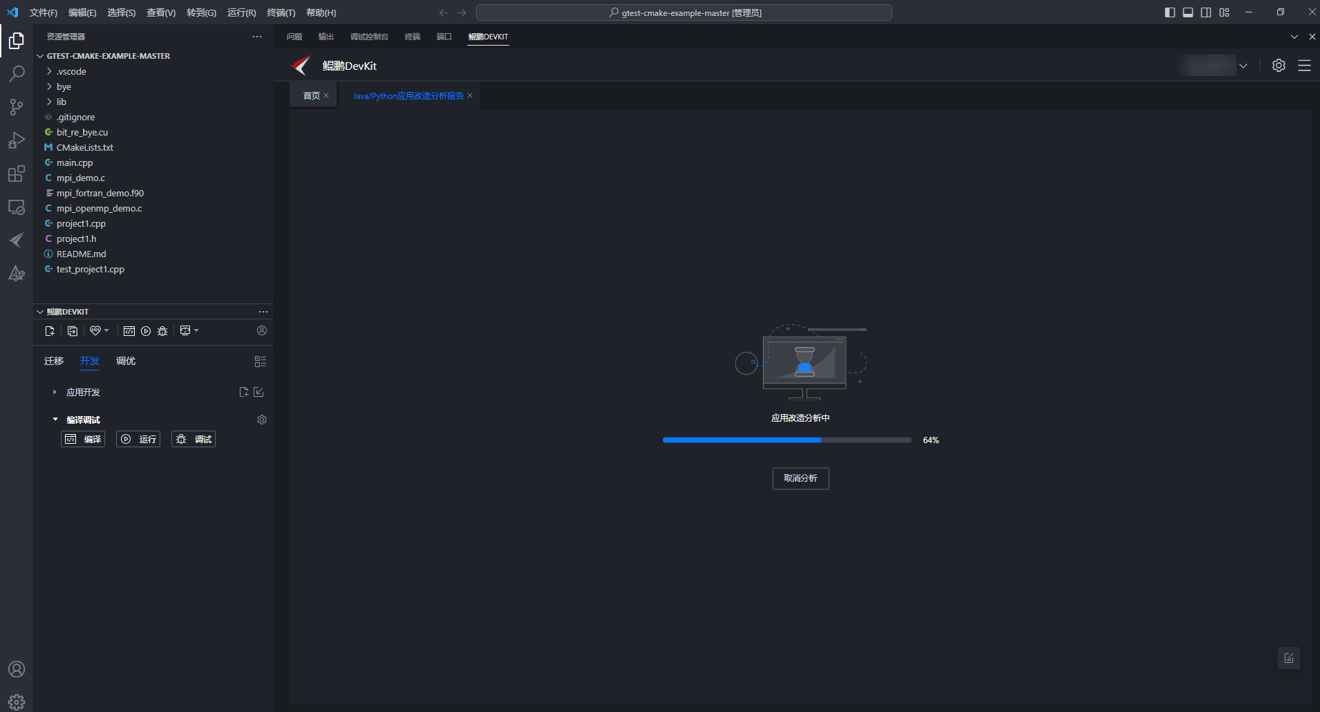Open affinity icon dropdown arrow
Screen dimensions: 1320x712
click(106, 330)
